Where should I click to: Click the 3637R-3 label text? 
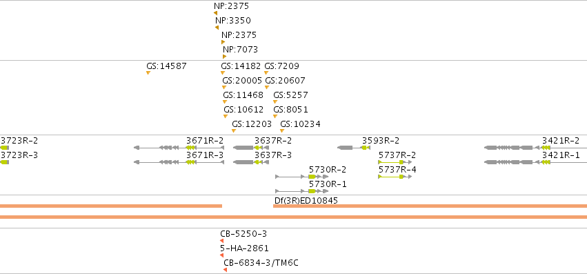(273, 155)
